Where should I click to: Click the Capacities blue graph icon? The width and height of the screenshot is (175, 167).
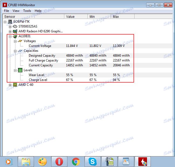[20, 51]
